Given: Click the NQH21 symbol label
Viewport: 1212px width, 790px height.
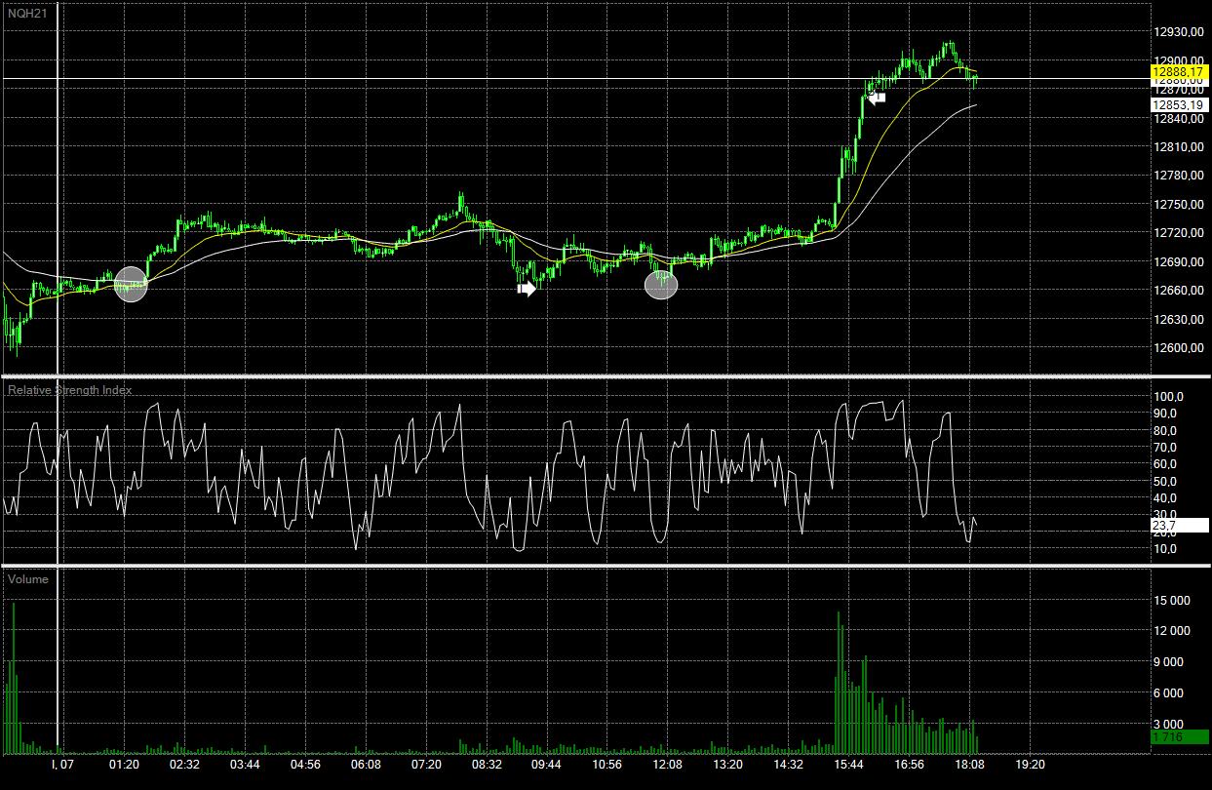Looking at the screenshot, I should coord(26,12).
